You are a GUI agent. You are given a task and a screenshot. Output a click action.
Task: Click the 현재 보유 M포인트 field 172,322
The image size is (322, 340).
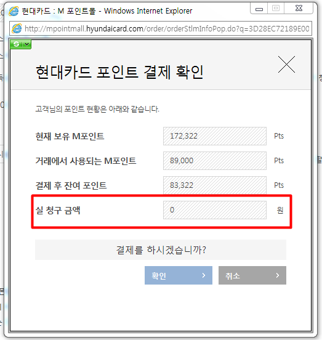tap(215, 136)
